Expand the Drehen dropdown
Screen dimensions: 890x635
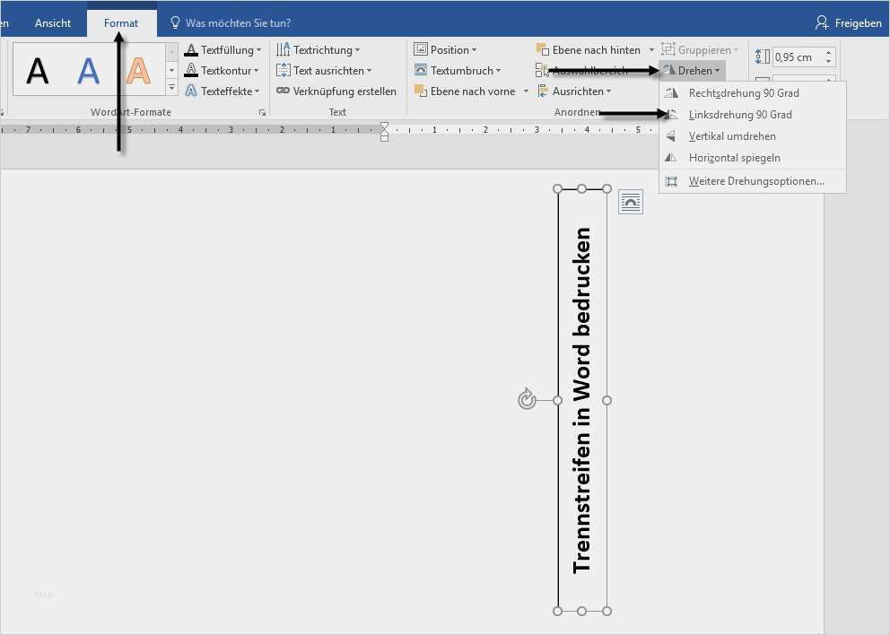click(693, 70)
